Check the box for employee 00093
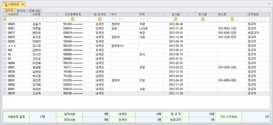 [x=5, y=41]
